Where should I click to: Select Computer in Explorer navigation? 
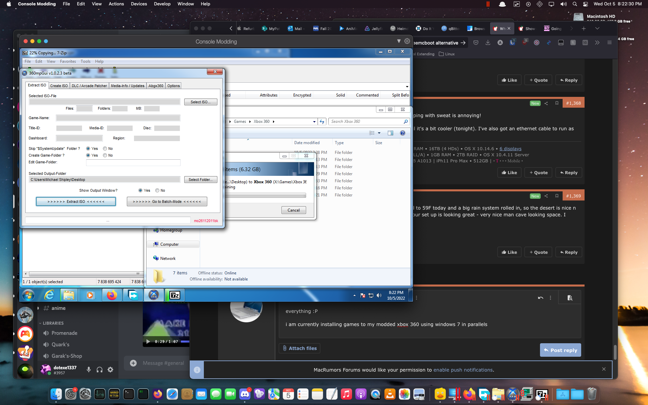[173, 244]
